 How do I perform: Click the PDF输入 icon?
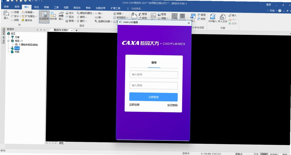tap(212, 17)
